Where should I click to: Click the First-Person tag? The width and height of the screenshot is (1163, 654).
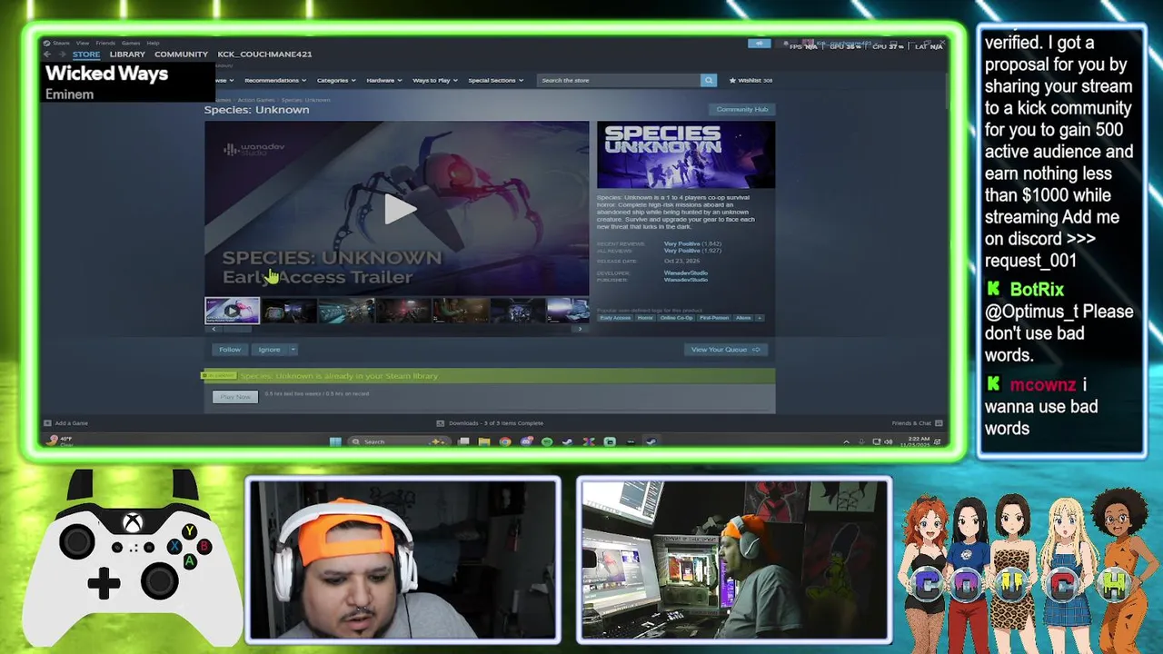pyautogui.click(x=714, y=318)
